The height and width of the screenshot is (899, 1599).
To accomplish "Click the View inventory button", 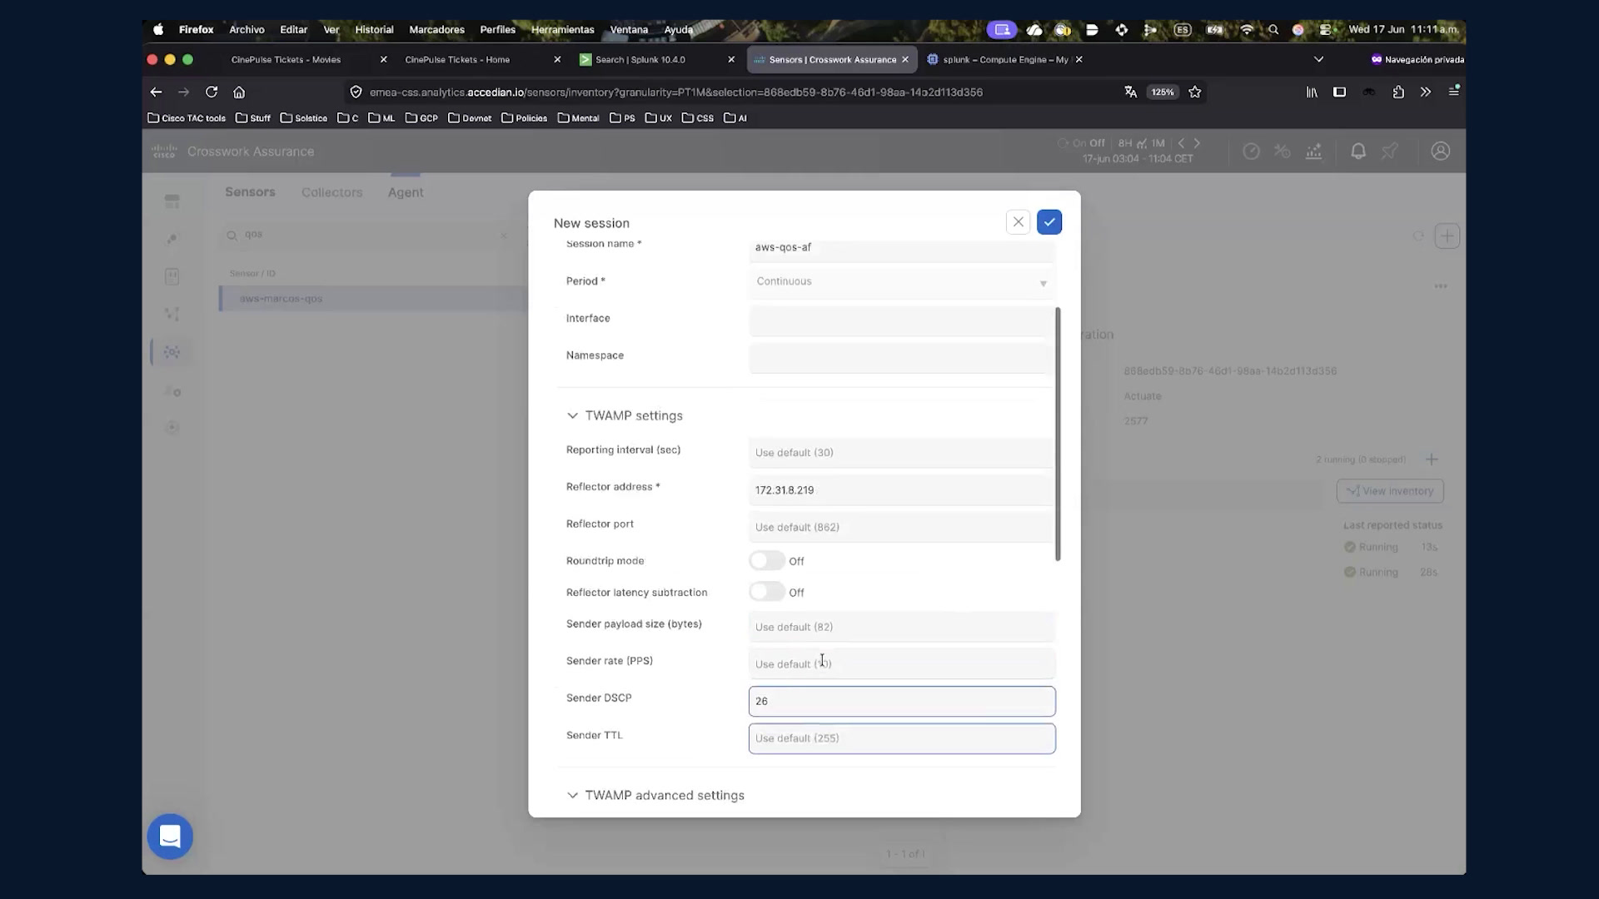I will tap(1390, 491).
